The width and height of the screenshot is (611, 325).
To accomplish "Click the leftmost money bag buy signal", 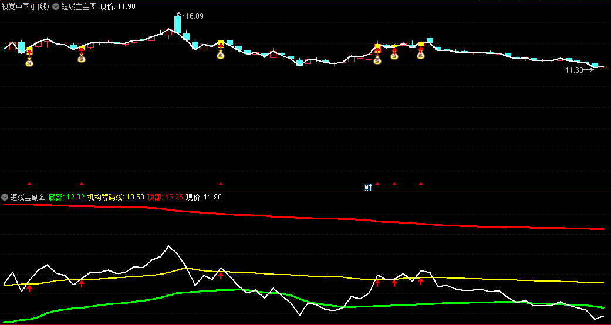I will coord(29,62).
